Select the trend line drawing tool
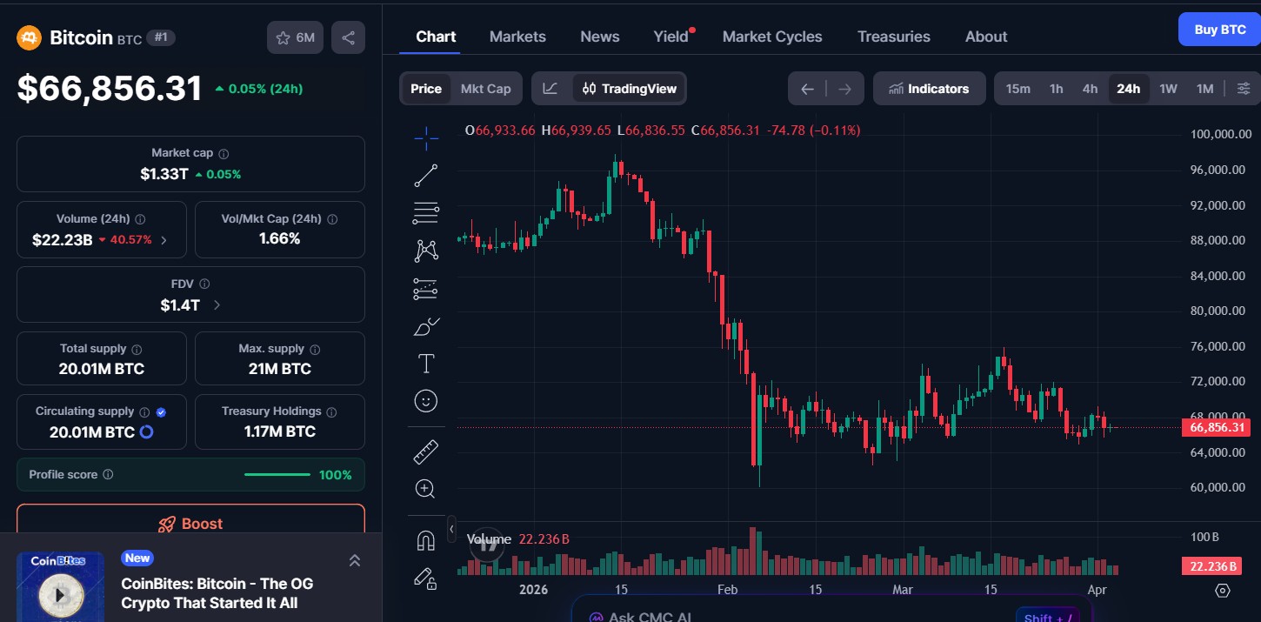This screenshot has height=622, width=1261. point(425,174)
